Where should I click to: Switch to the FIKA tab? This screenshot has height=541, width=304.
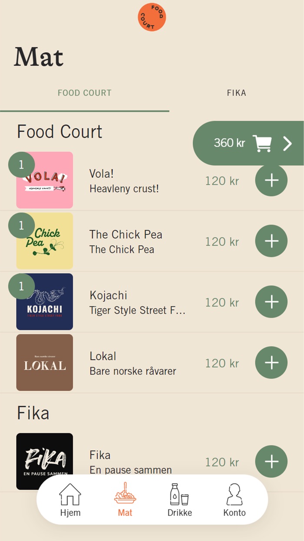coord(236,93)
